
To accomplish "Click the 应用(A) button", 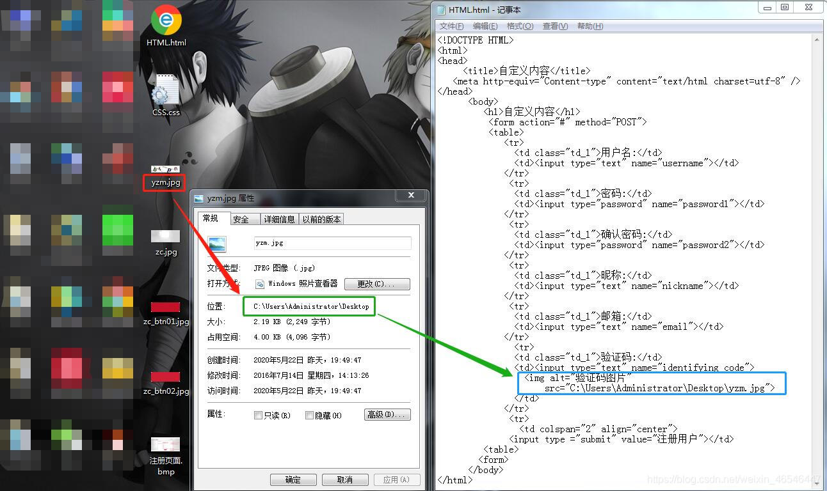I will [x=397, y=479].
